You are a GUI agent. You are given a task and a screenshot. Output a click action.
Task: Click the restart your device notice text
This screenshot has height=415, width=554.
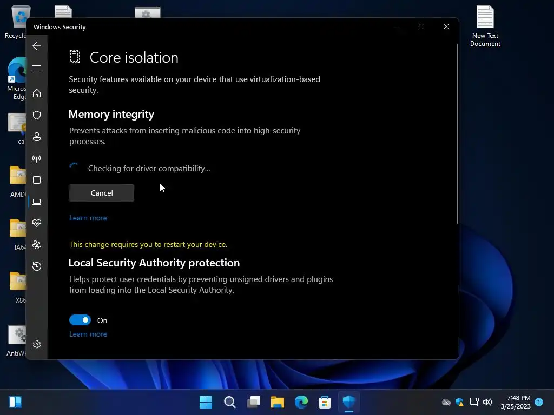click(x=148, y=245)
